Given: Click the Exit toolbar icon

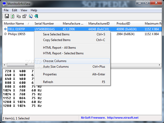Looking at the screenshot, I should [x=36, y=16].
